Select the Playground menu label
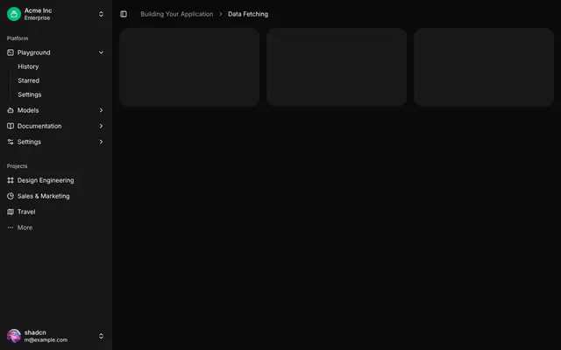The width and height of the screenshot is (561, 350). point(33,52)
